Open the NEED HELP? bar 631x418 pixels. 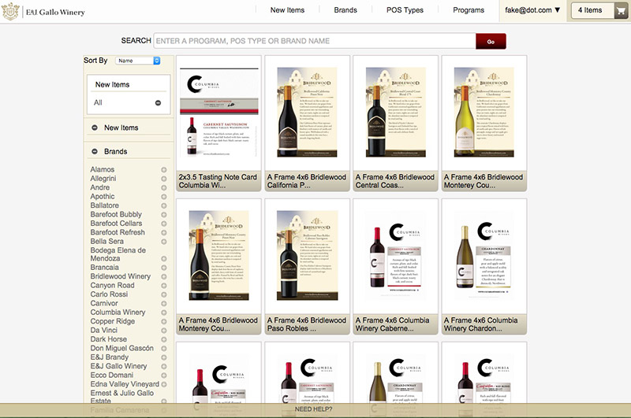pos(313,409)
